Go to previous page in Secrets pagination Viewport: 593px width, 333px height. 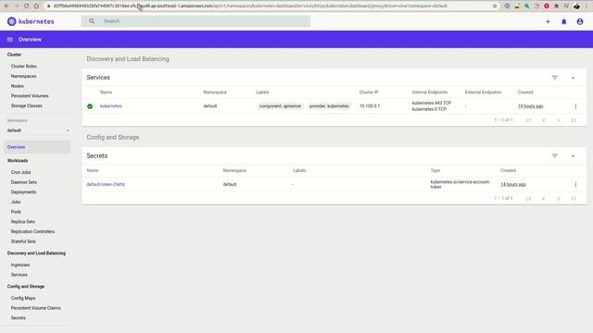544,199
